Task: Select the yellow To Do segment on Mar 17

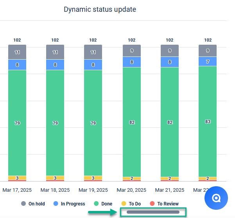Action: 17,178
